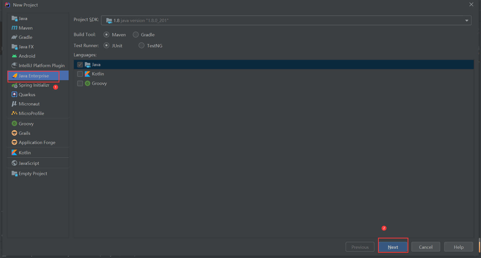Click the JavaScript globe icon
Screen dimensions: 481x258
[14, 163]
